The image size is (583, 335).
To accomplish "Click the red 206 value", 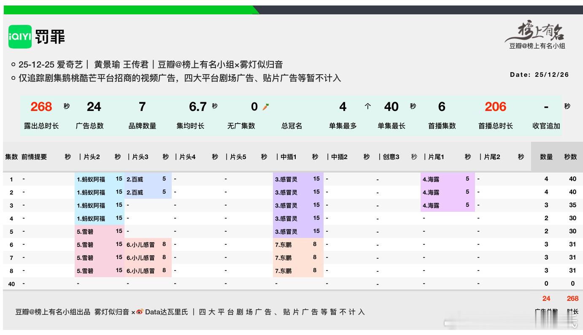I will [x=496, y=107].
